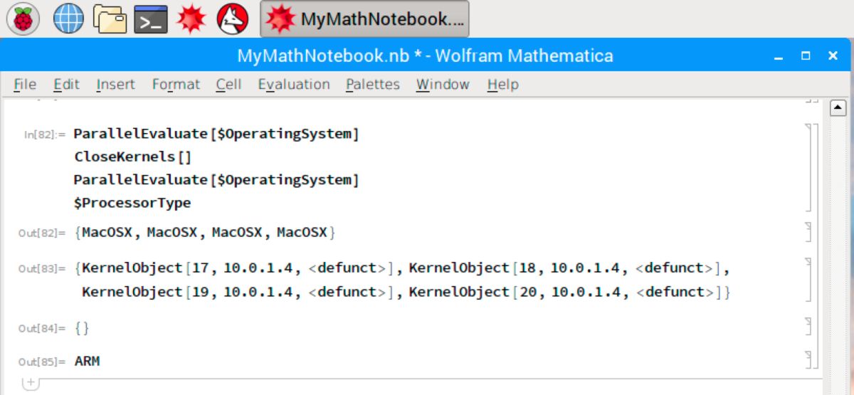Open the Mathematica spikey launcher icon
This screenshot has height=395, width=854.
click(x=191, y=19)
